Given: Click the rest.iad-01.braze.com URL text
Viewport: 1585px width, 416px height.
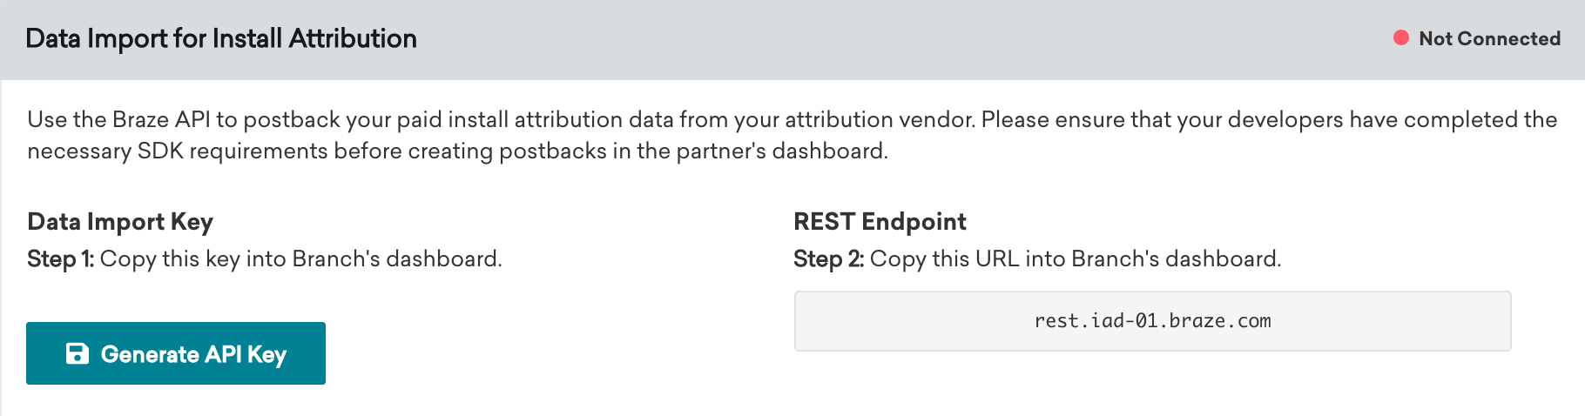Looking at the screenshot, I should point(1152,321).
